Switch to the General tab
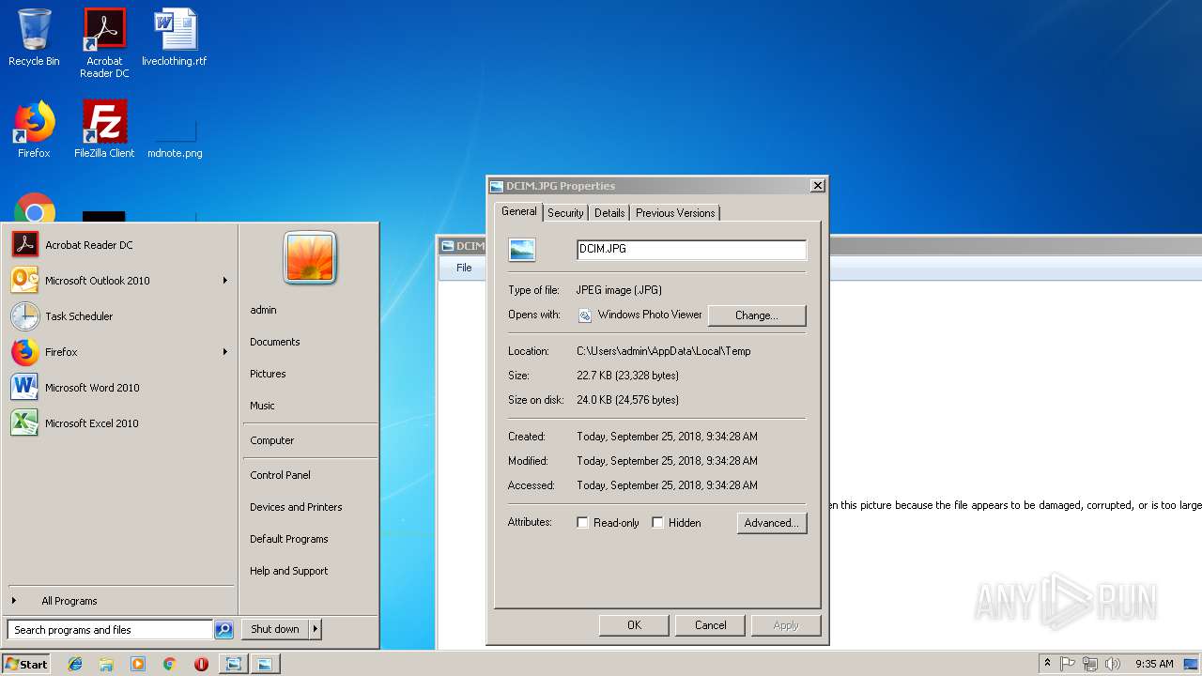The image size is (1202, 676). point(519,211)
